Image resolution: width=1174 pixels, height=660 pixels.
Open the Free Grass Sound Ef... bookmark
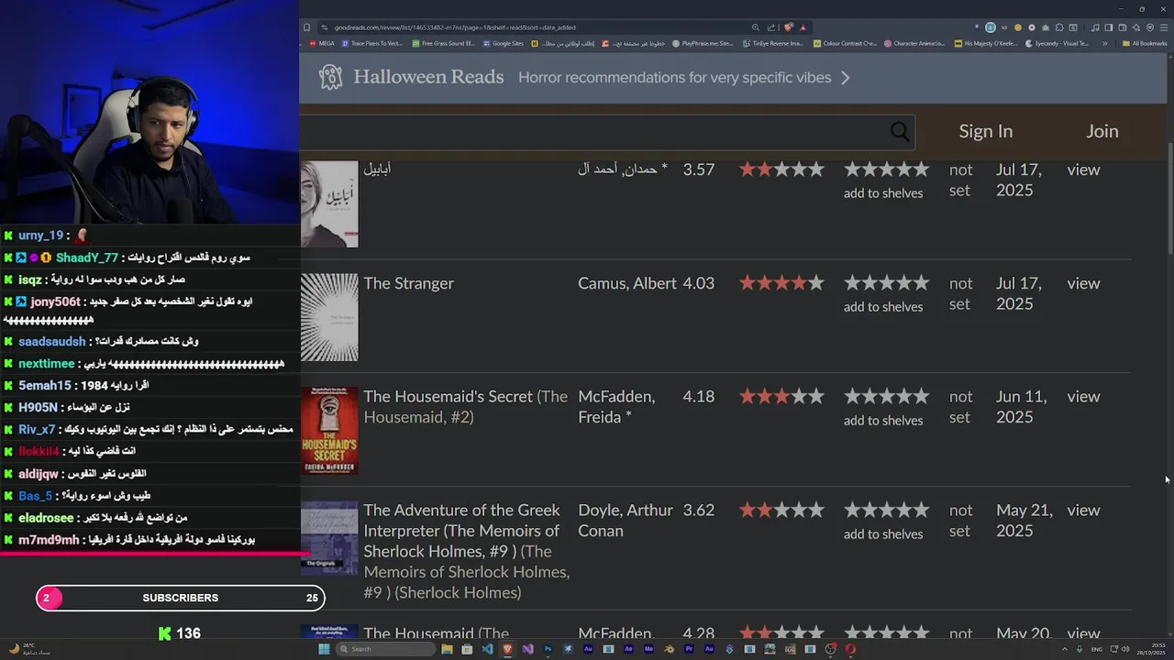(444, 43)
